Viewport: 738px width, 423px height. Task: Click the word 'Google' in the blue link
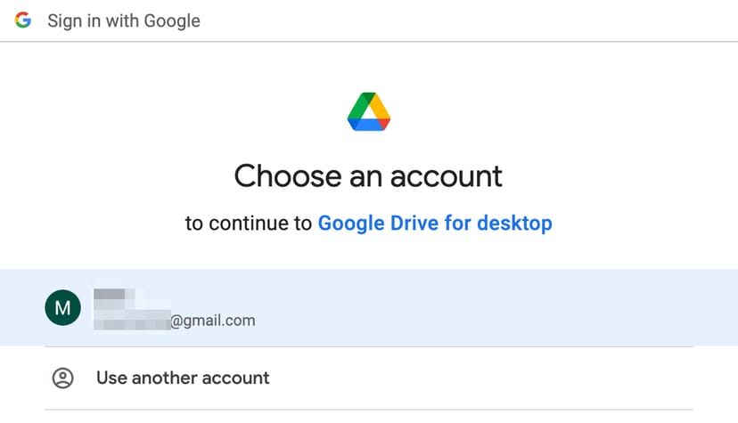[351, 223]
